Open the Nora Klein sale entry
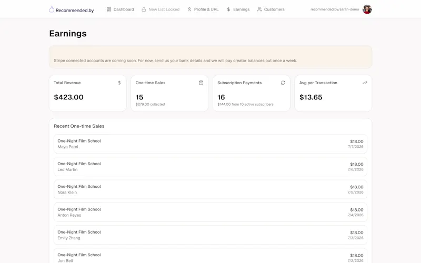 click(210, 189)
